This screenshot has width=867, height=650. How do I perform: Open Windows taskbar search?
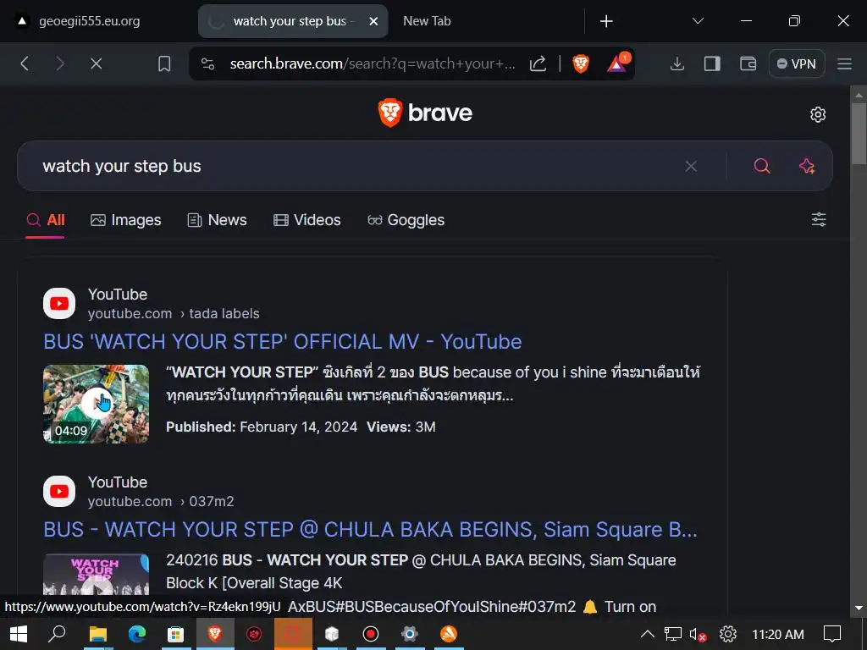tap(57, 634)
